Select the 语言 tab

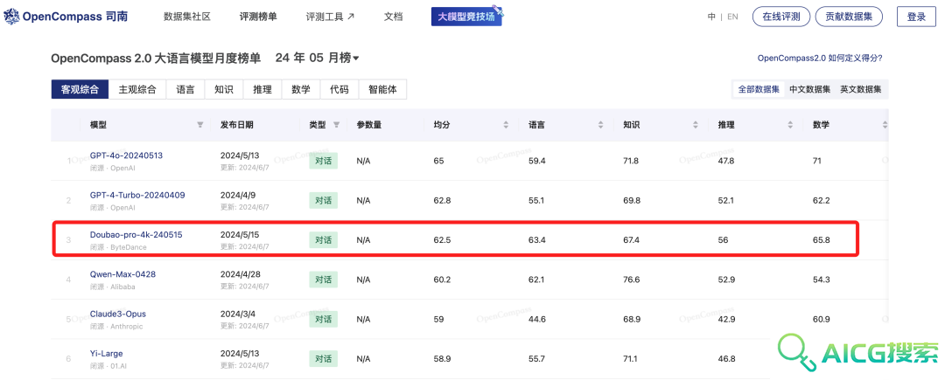click(185, 90)
